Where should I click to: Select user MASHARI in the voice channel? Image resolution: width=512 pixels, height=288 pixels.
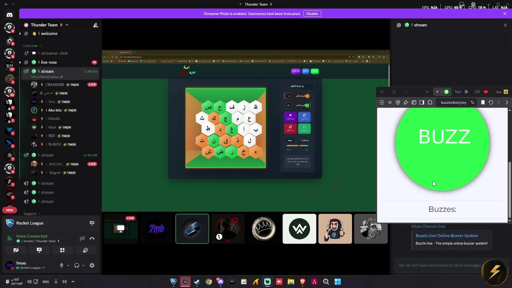(x=64, y=85)
